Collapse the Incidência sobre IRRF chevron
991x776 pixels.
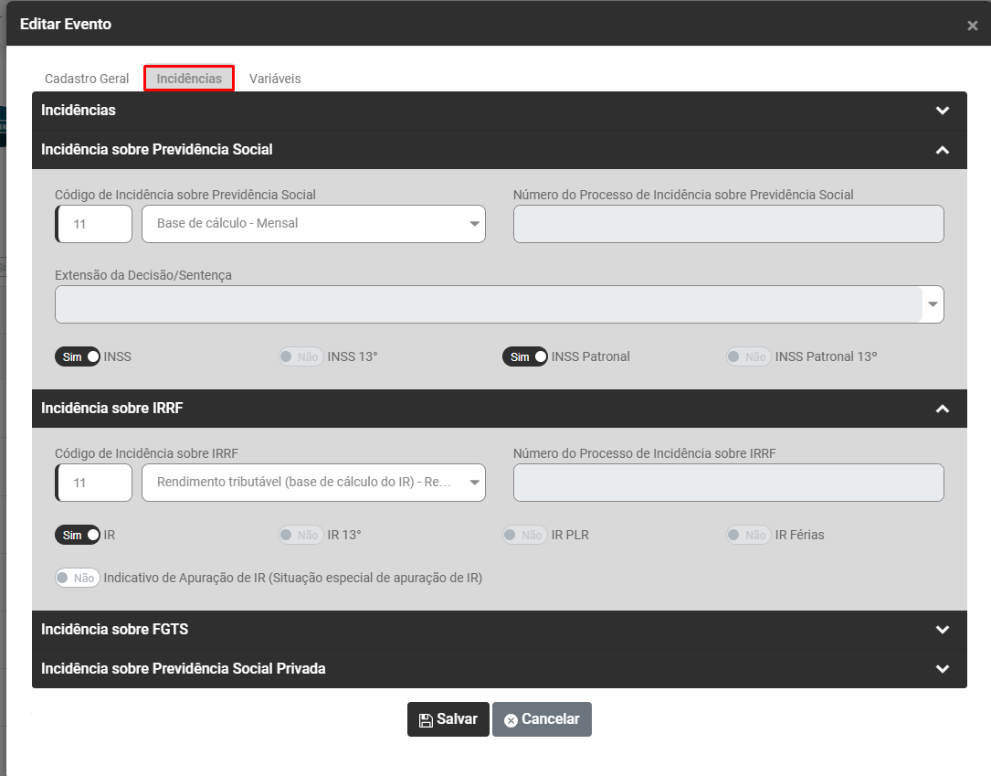(943, 409)
